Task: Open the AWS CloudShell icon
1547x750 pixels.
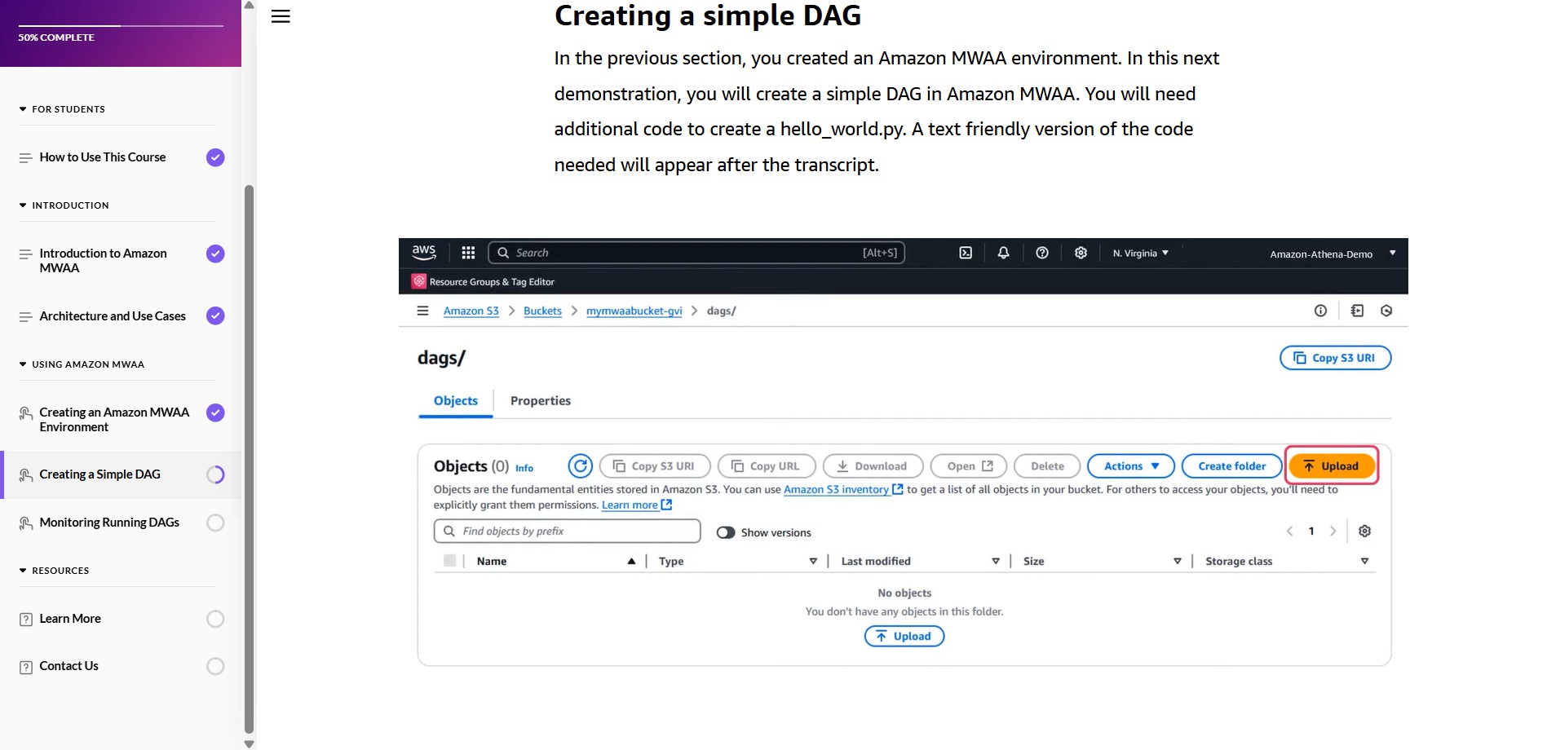Action: point(966,253)
